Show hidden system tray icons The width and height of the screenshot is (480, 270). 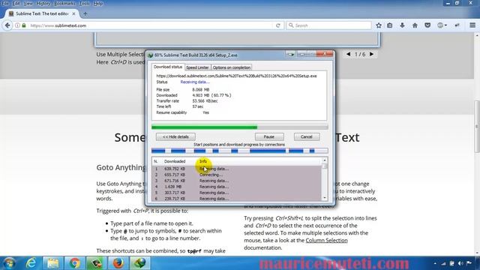435,263
